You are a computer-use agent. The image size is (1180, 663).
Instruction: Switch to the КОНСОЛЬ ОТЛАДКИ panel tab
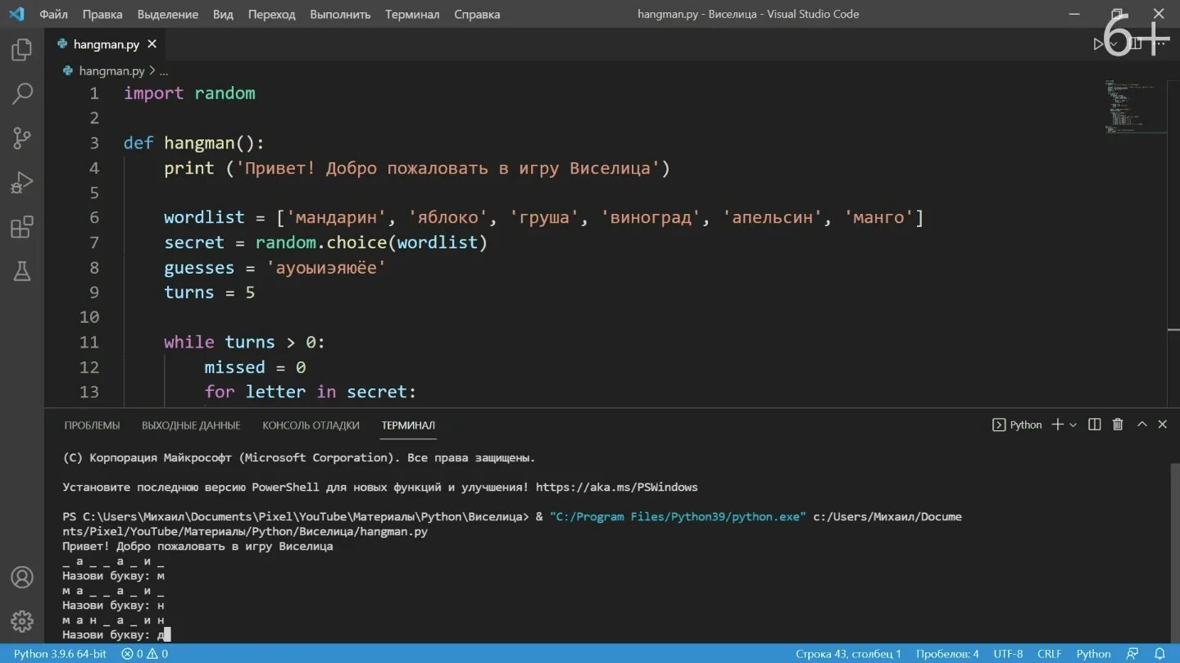tap(311, 425)
